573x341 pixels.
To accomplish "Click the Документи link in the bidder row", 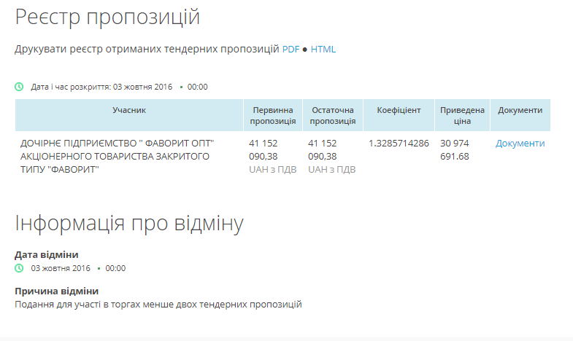I will pos(520,144).
